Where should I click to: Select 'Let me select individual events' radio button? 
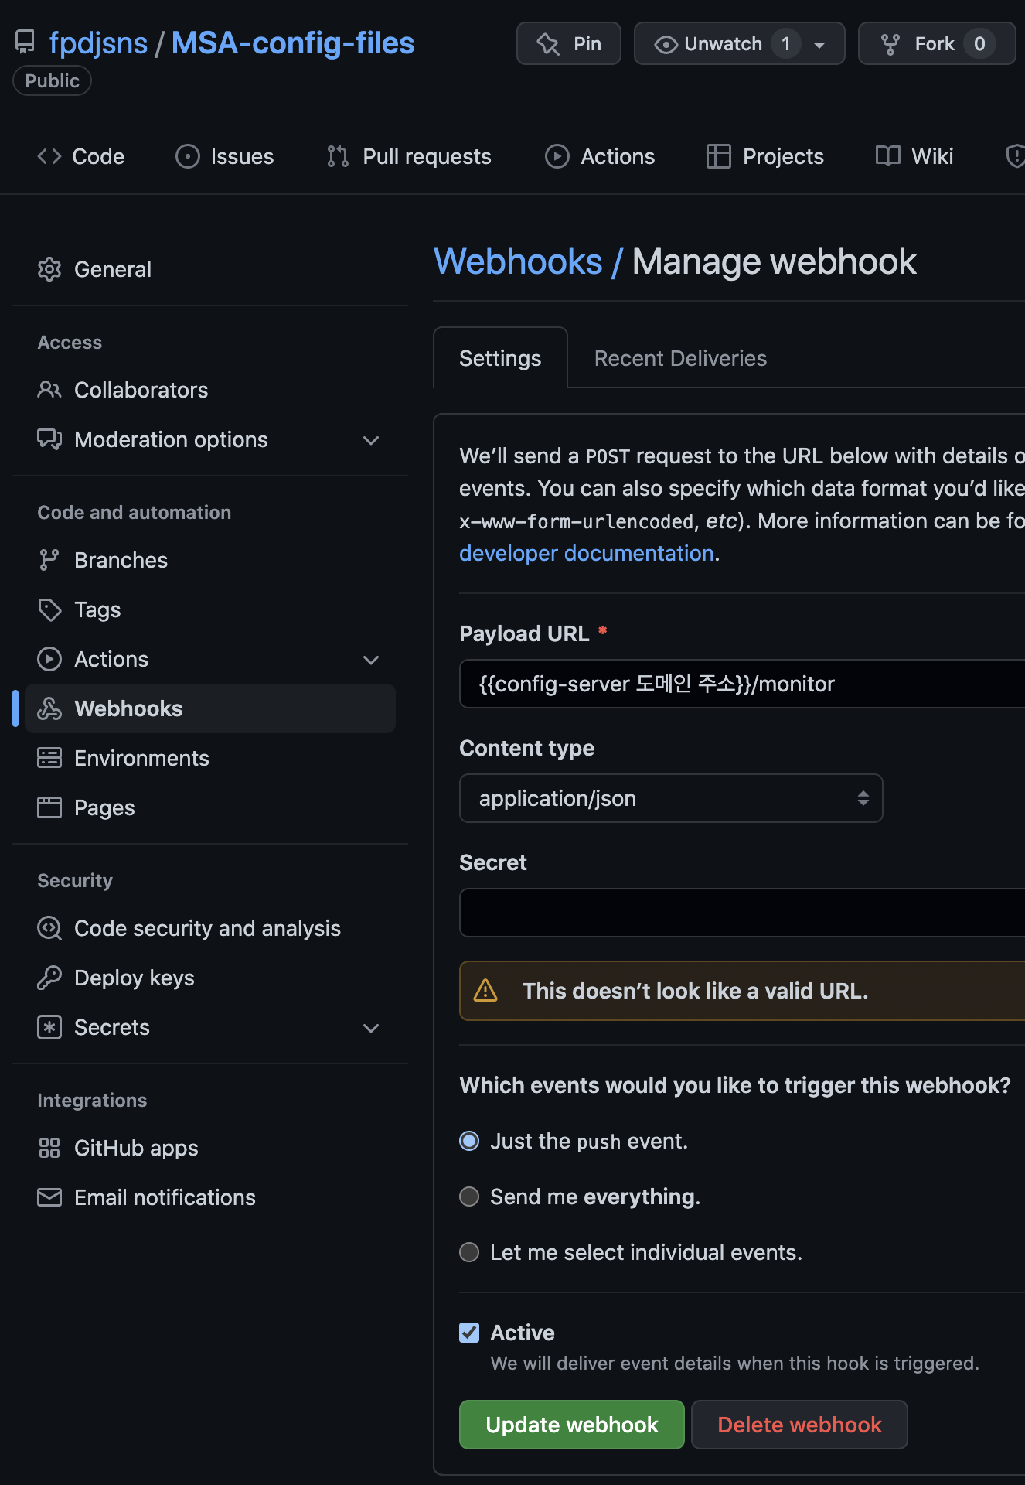[x=469, y=1252]
